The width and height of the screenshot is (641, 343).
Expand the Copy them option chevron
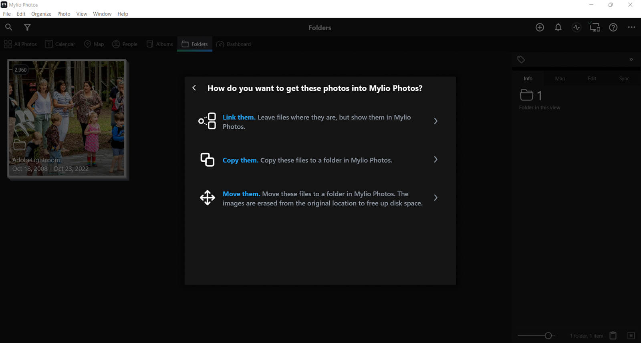pyautogui.click(x=435, y=160)
